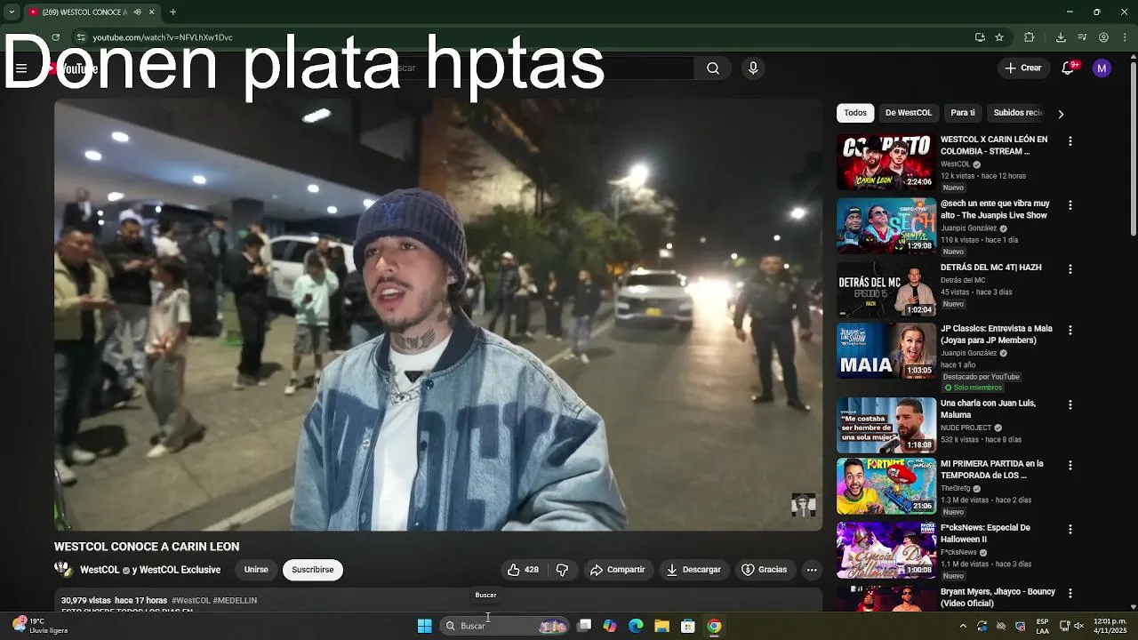
Task: Open File Explorer from taskbar
Action: tap(661, 626)
